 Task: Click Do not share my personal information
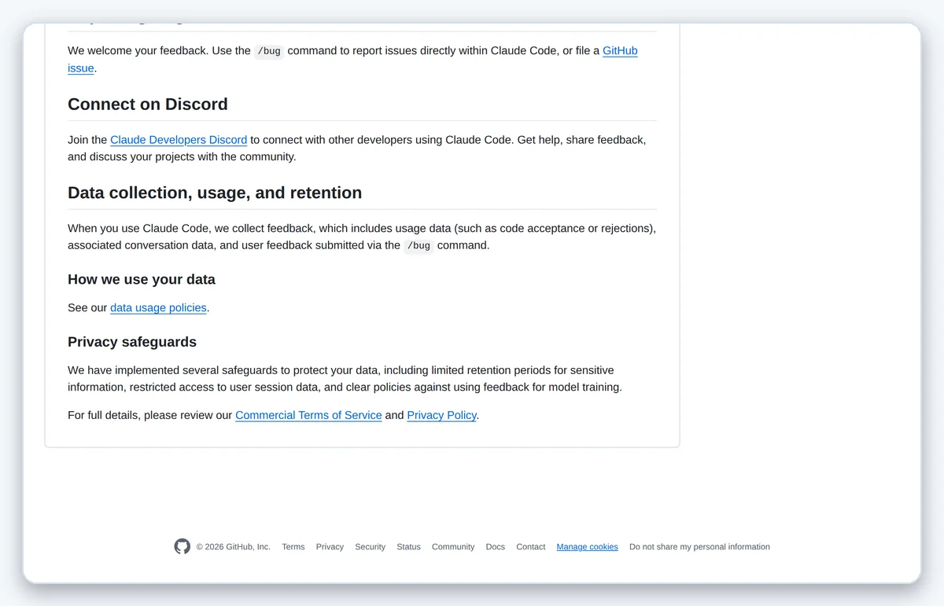point(699,547)
